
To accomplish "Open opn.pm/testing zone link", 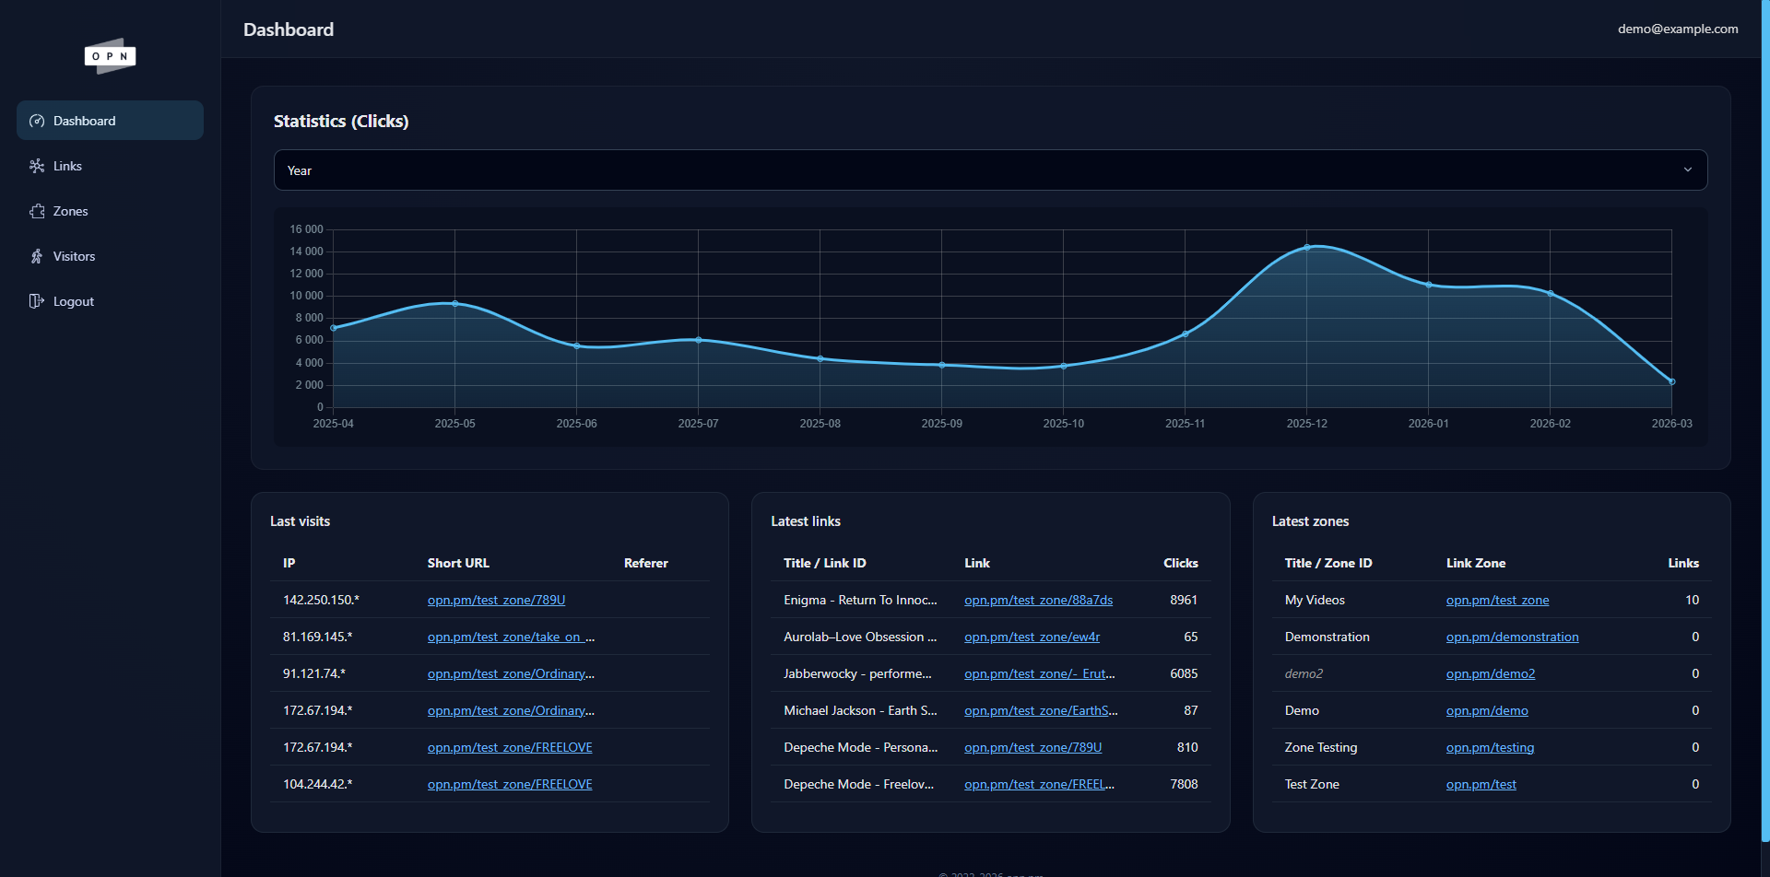I will (x=1490, y=747).
